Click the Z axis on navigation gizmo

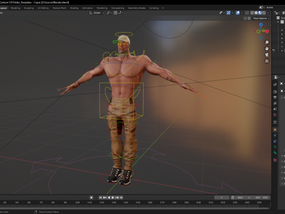261,24
